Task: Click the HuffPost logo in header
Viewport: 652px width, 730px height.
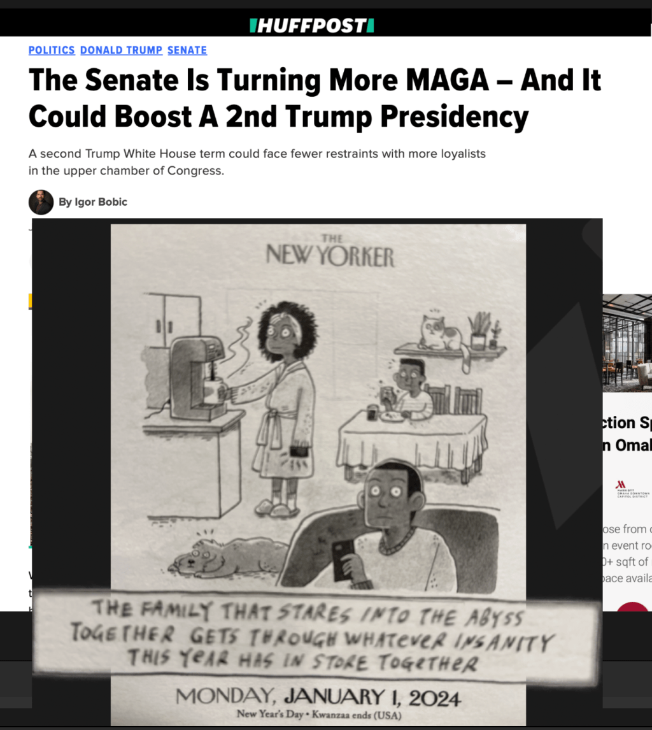Action: pos(312,25)
